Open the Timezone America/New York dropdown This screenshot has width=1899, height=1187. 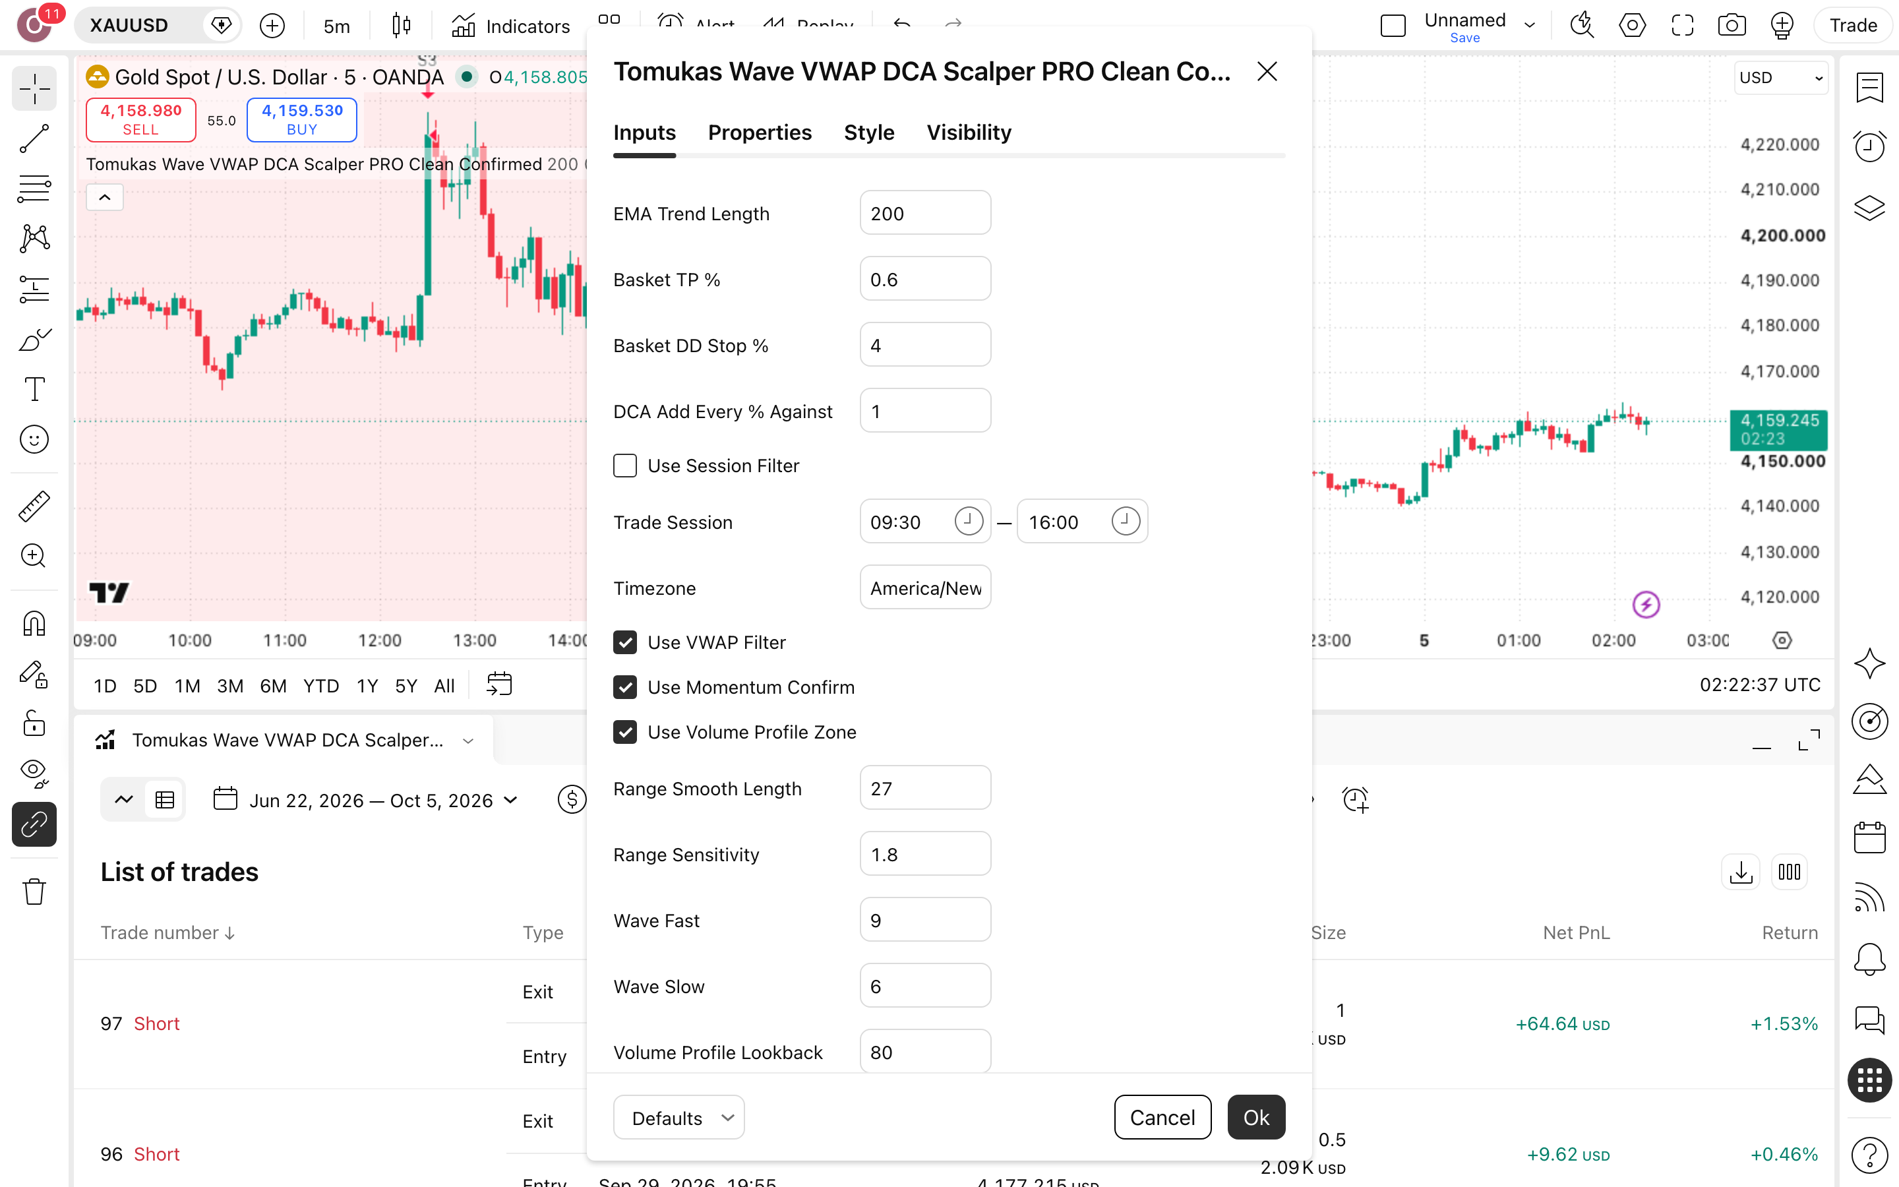925,588
